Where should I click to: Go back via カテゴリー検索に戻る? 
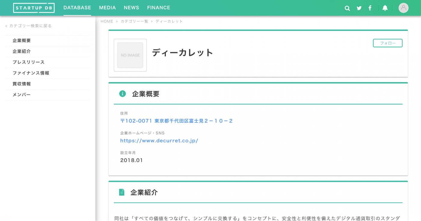(x=29, y=26)
